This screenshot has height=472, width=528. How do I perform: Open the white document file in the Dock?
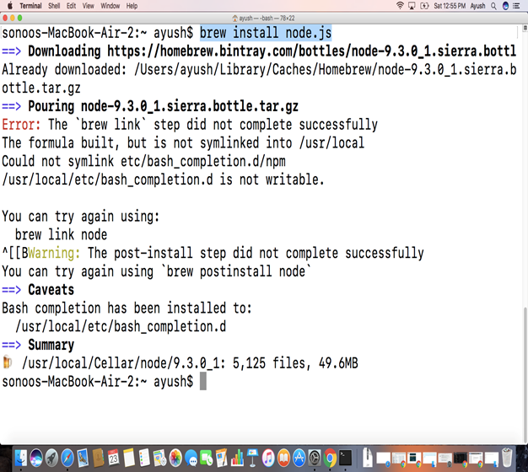coord(368,458)
